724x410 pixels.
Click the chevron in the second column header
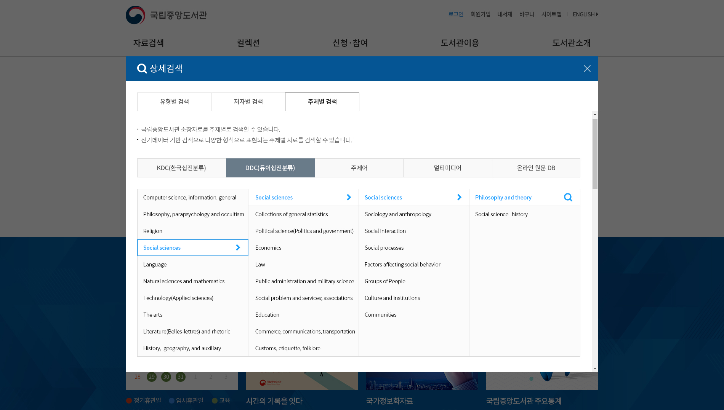coord(349,197)
